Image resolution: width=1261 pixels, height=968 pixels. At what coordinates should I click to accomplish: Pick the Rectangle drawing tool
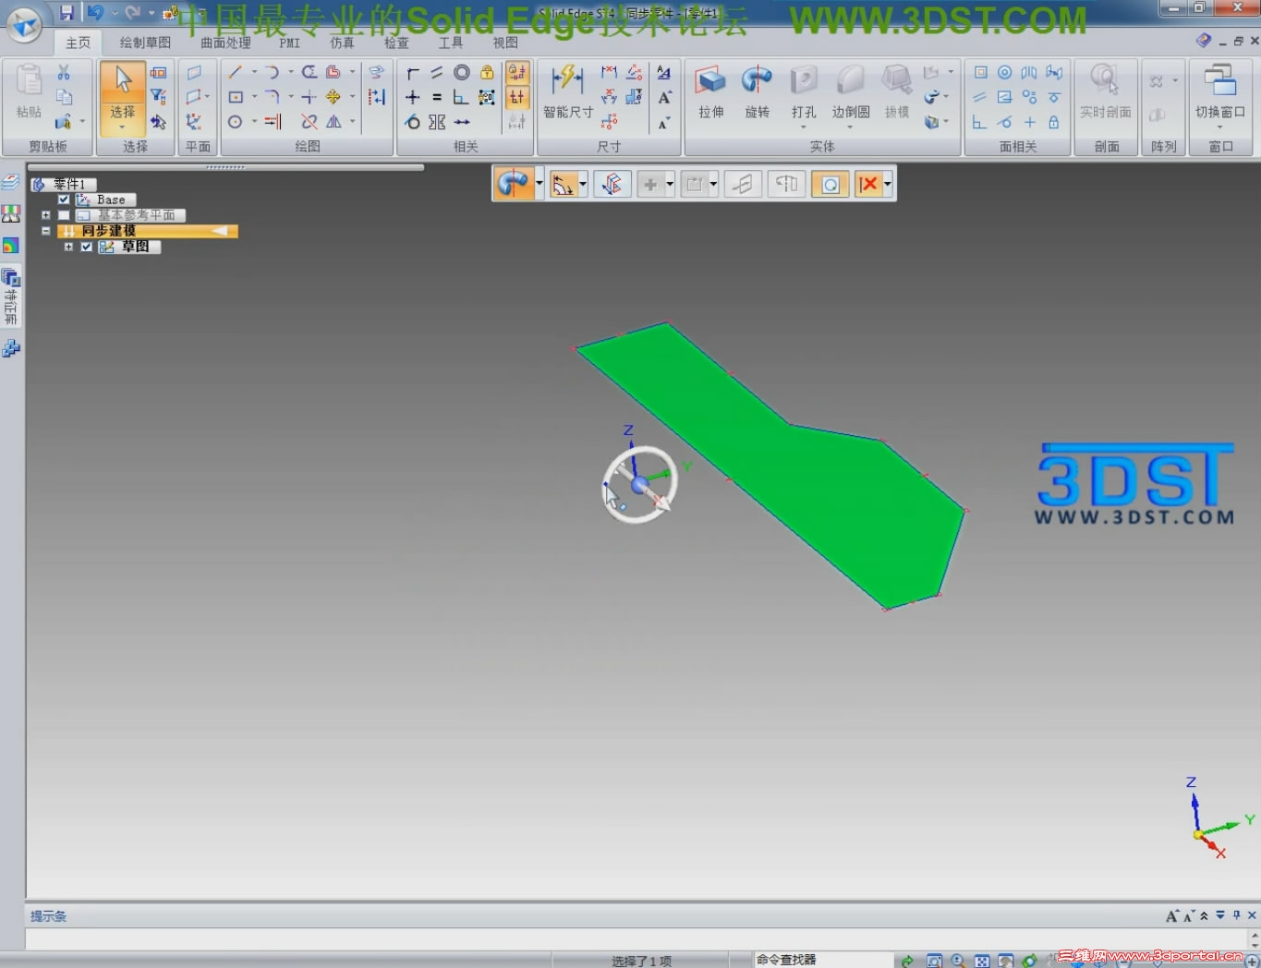236,97
